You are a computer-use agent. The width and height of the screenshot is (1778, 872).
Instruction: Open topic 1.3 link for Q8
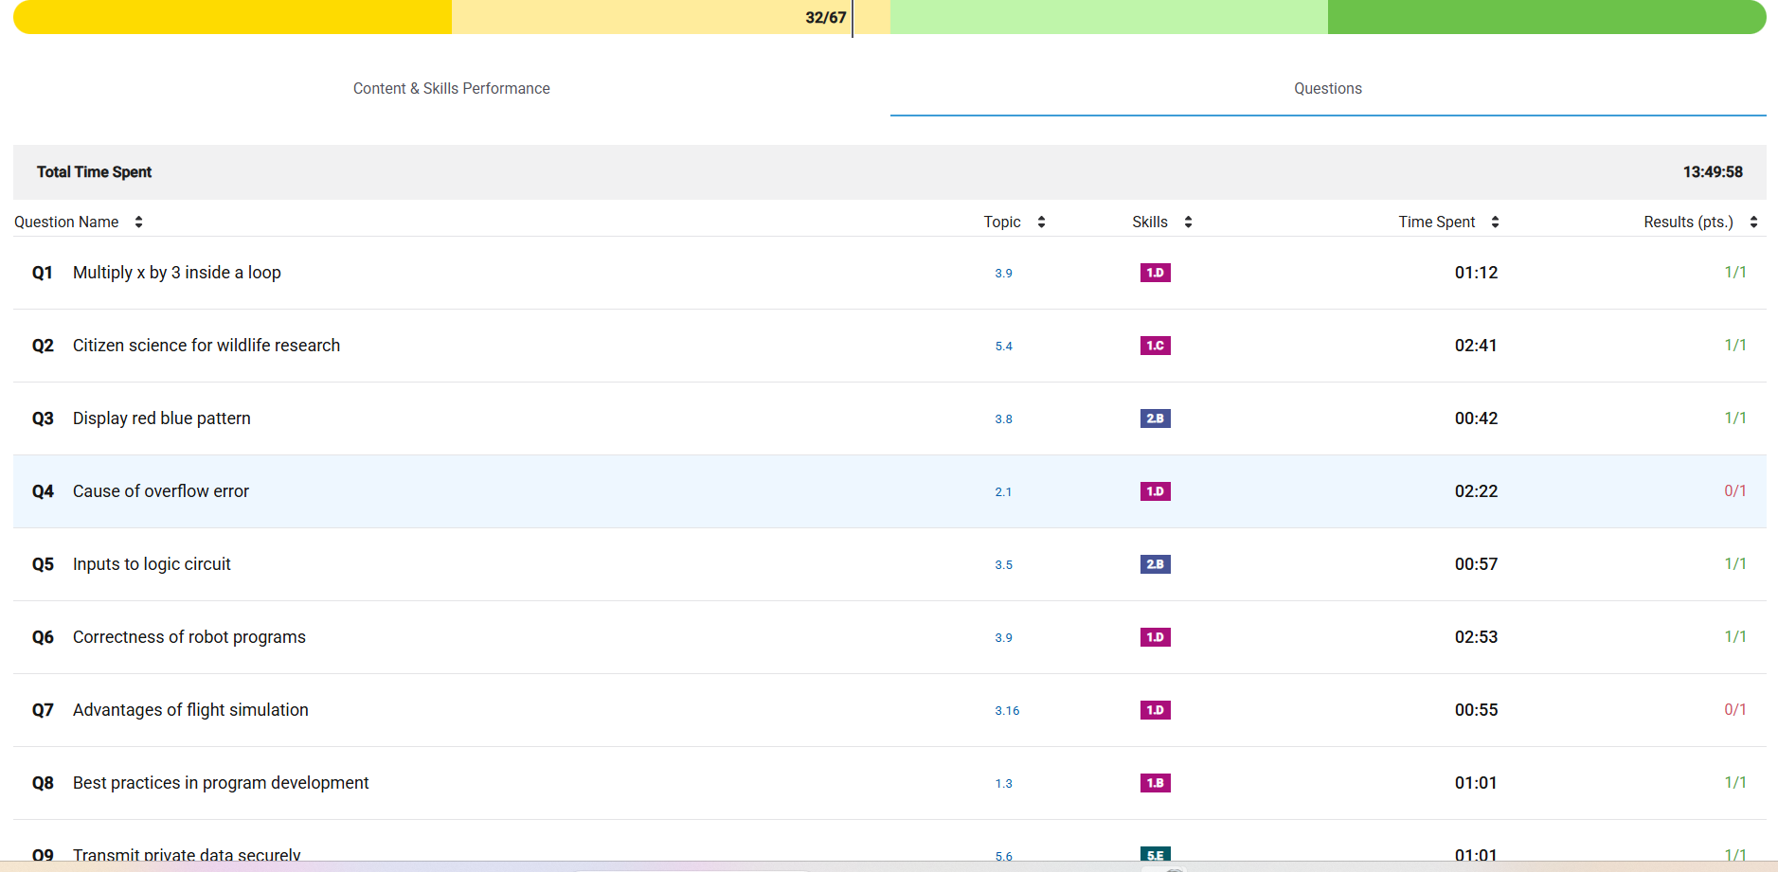point(1003,784)
